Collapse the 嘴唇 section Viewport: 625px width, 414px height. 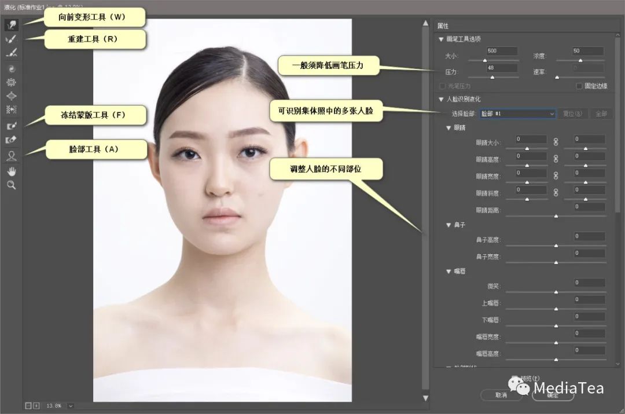(x=448, y=272)
